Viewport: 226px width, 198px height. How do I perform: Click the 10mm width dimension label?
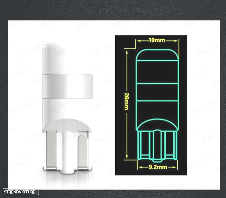point(157,40)
